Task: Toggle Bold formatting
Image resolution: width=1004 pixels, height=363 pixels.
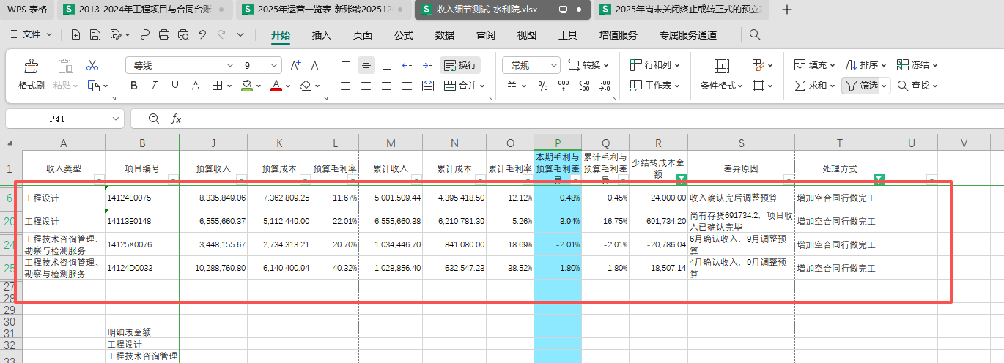Action: (134, 86)
